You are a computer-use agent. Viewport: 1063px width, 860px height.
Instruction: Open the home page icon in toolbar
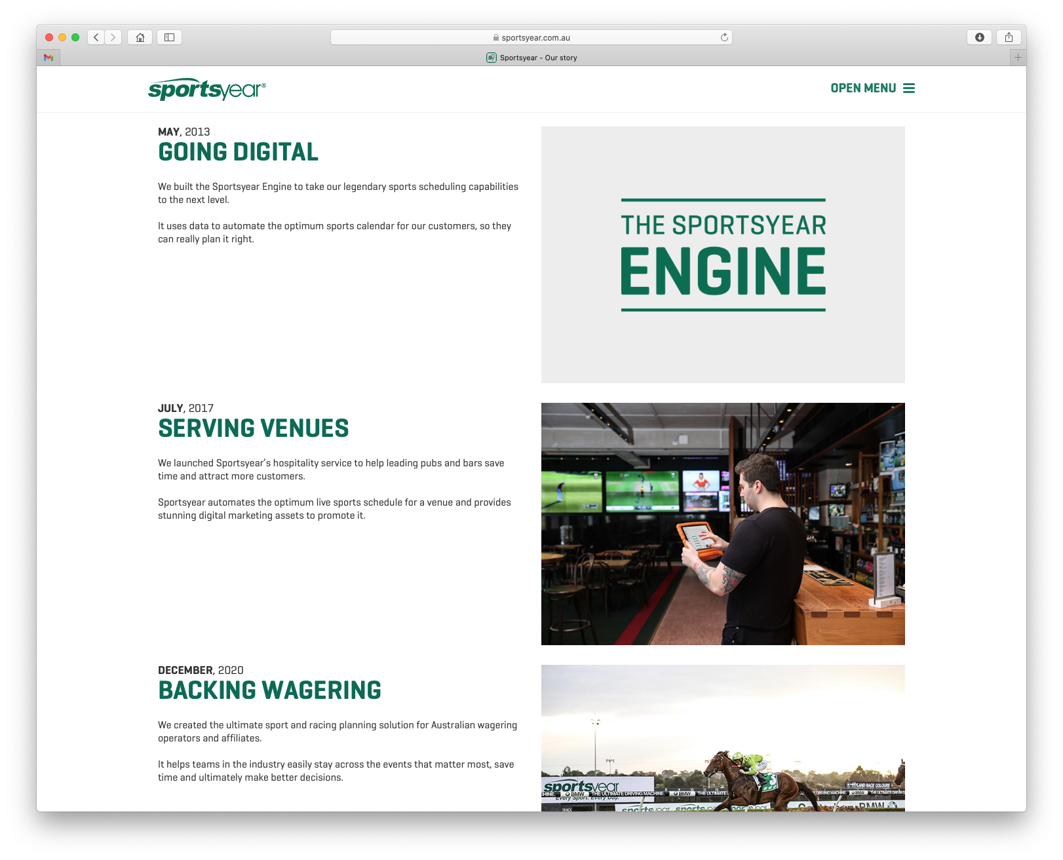[140, 37]
